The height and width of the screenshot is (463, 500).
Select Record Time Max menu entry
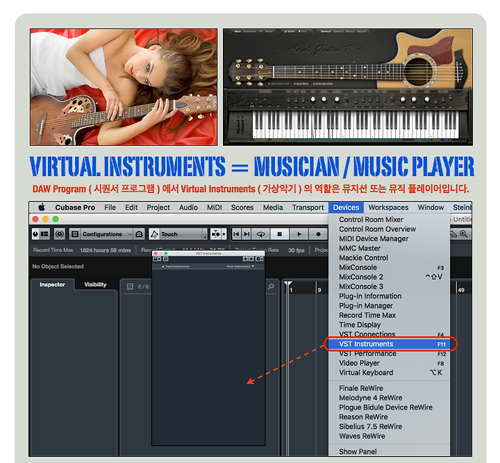(389, 315)
